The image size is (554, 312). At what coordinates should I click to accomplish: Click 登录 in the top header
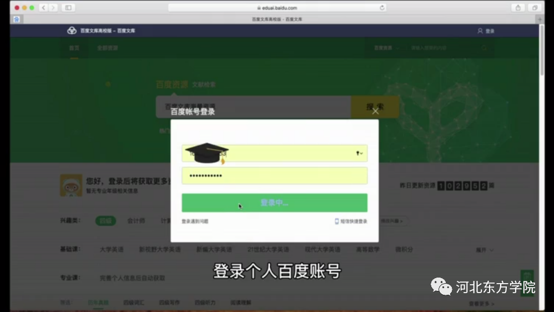click(490, 31)
